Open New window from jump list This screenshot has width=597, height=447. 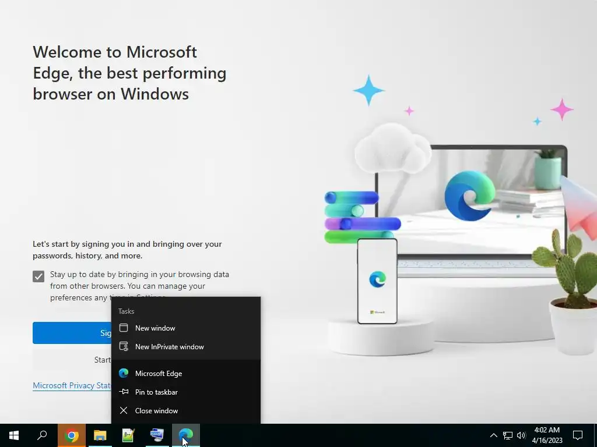(186, 328)
